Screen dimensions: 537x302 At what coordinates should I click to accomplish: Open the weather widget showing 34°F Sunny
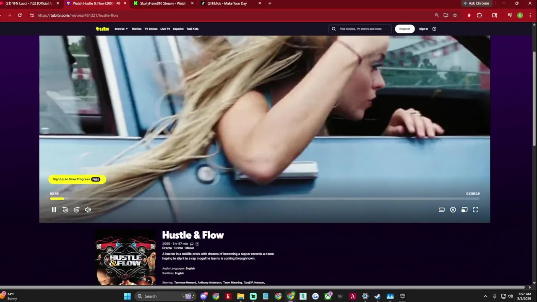[9, 296]
